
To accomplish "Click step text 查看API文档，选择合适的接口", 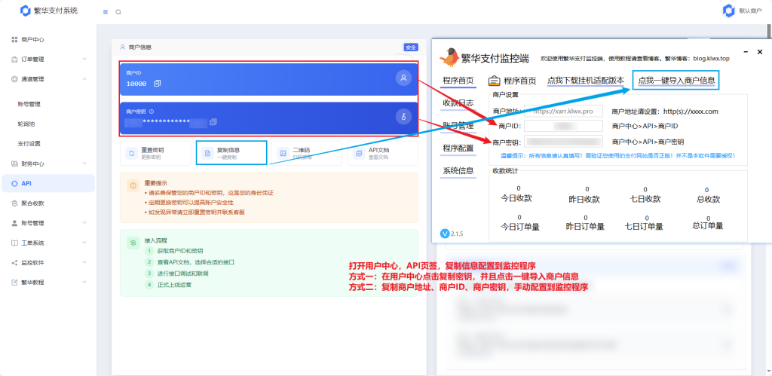I will point(195,261).
